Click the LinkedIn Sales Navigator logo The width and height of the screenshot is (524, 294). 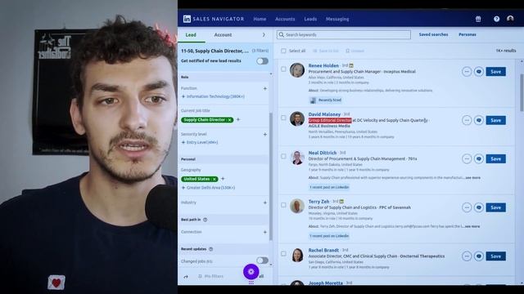[213, 19]
